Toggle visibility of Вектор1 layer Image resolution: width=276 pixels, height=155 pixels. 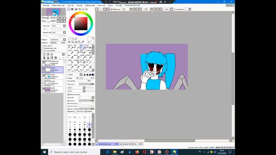pyautogui.click(x=44, y=62)
